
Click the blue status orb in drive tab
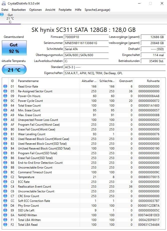click(x=2, y=14)
